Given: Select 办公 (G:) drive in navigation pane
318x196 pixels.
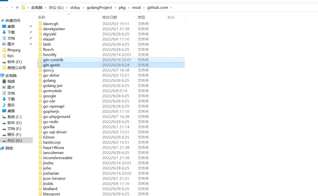Looking at the screenshot, I should point(15,140).
